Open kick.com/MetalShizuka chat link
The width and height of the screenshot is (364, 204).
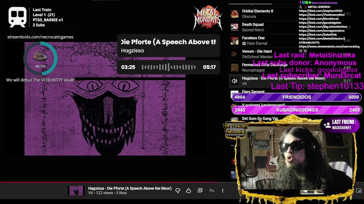320,39
